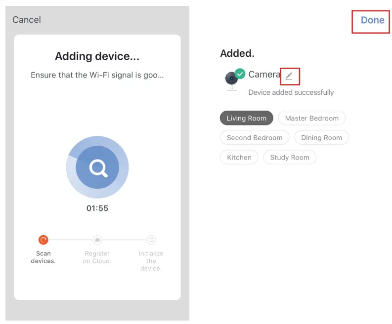392x324 pixels.
Task: Tap Cancel to stop adding device
Action: click(27, 20)
